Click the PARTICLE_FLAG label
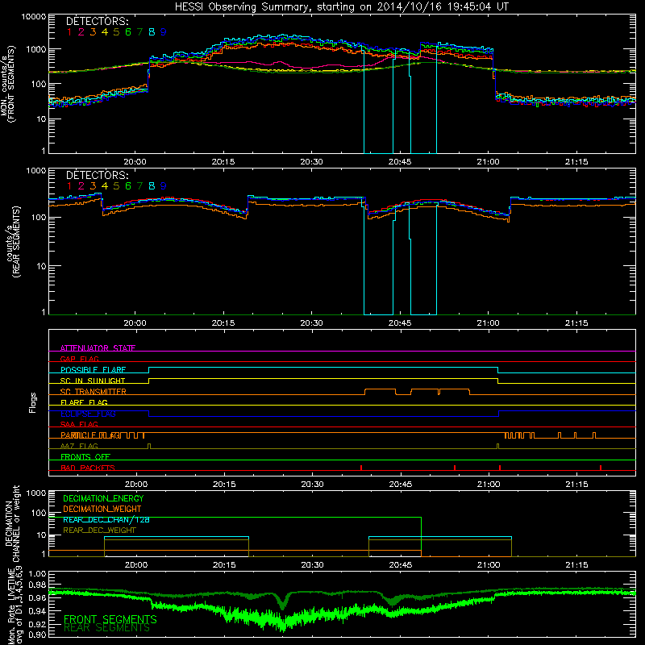 (90, 435)
